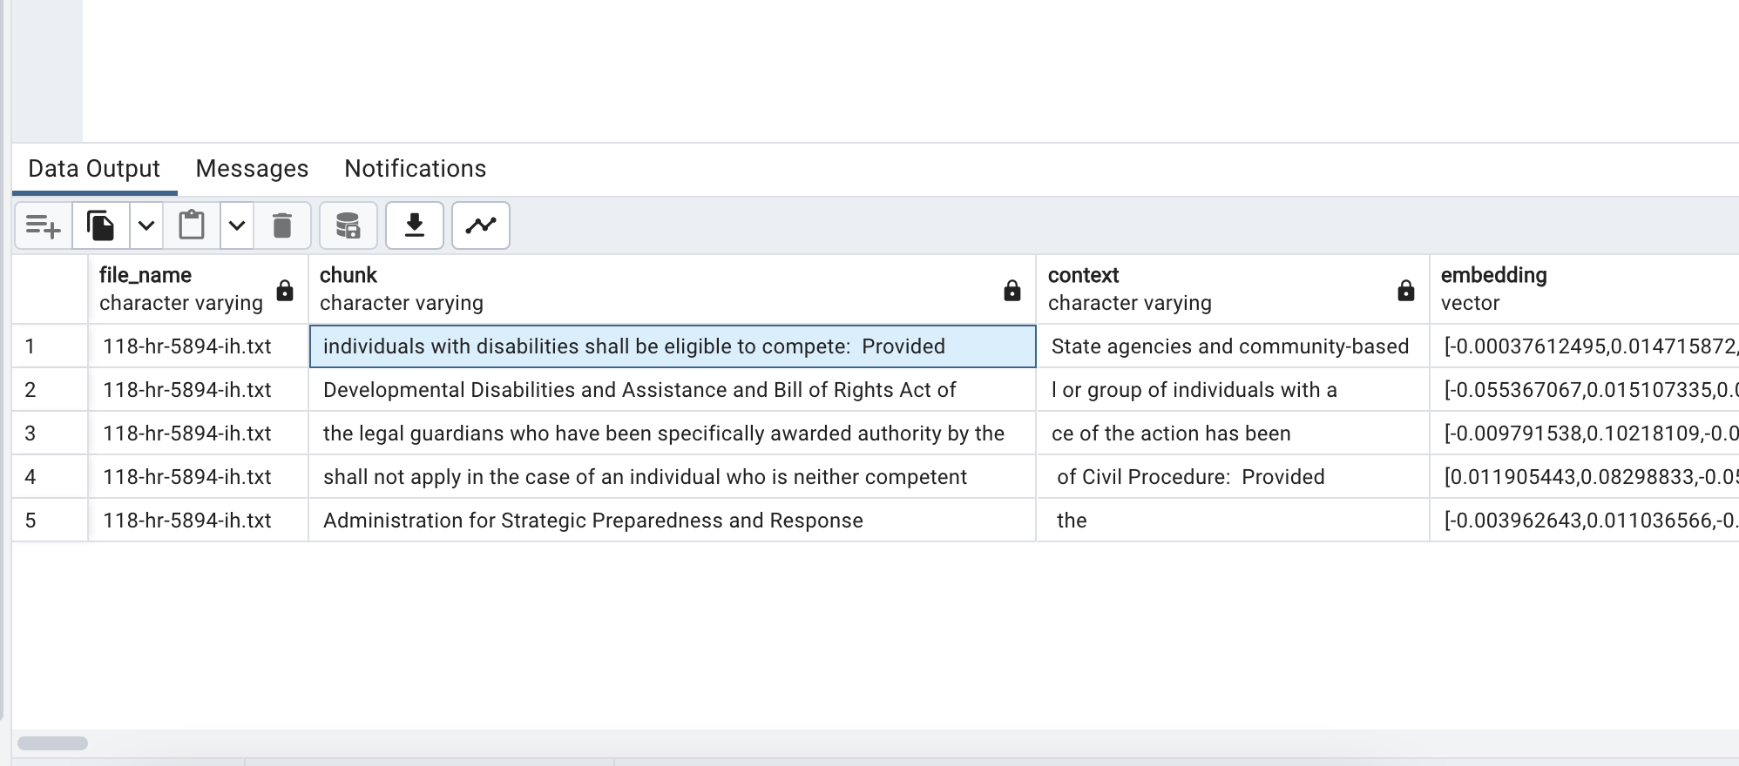
Task: Click the horizontal scrollbar thumb at bottom
Action: [x=53, y=743]
